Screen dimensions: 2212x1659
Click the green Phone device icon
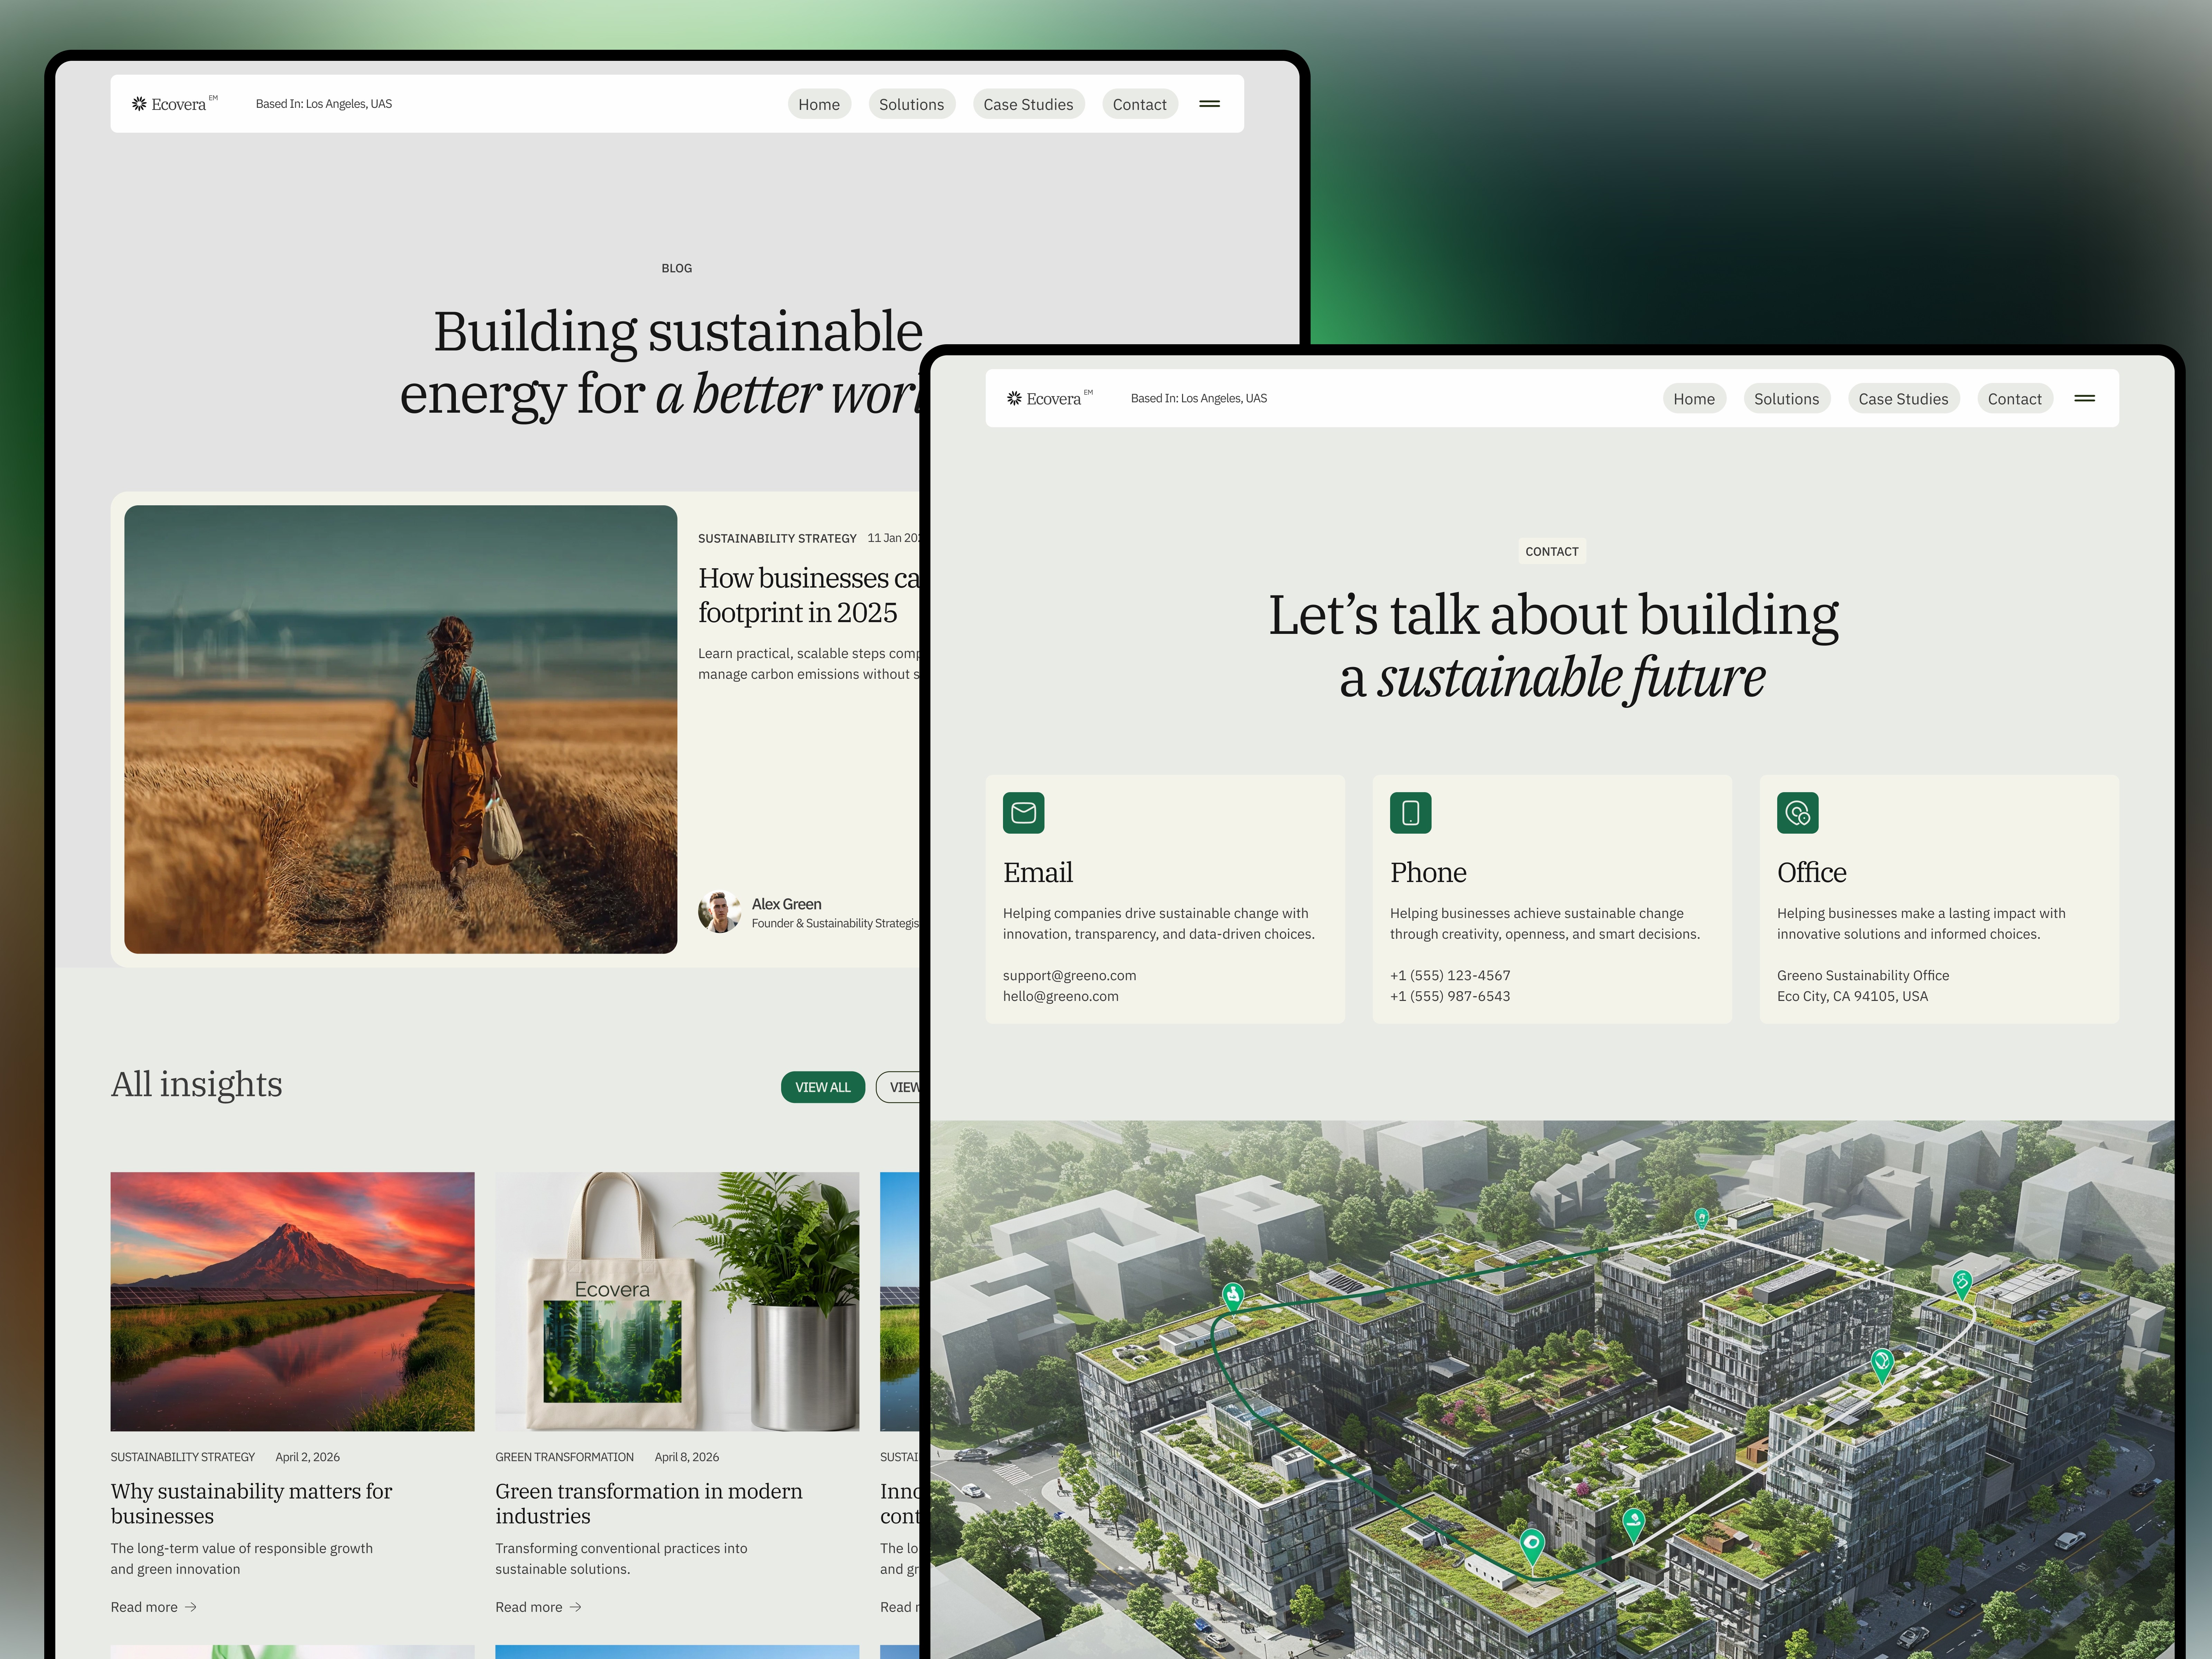[1410, 813]
